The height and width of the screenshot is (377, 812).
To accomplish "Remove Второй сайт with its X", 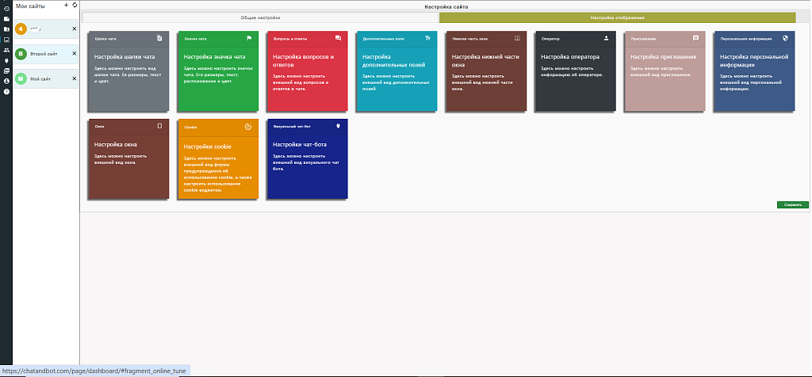I will pyautogui.click(x=74, y=53).
